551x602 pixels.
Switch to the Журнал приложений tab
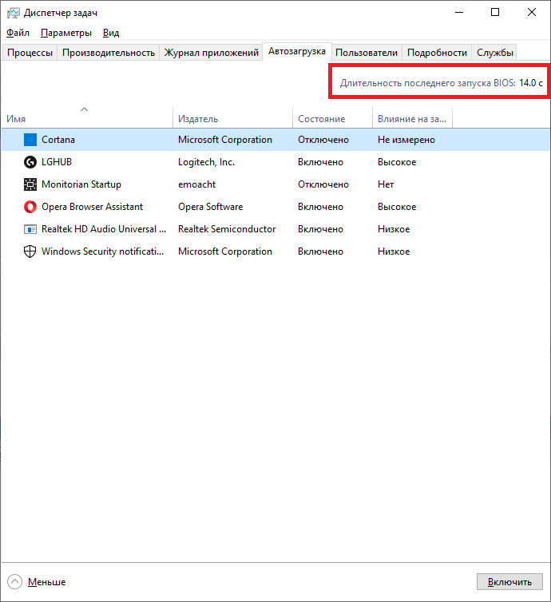(x=211, y=53)
